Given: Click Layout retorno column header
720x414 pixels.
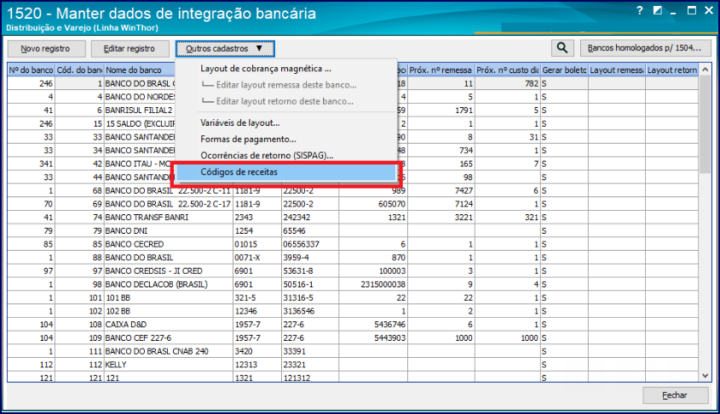Looking at the screenshot, I should point(671,70).
